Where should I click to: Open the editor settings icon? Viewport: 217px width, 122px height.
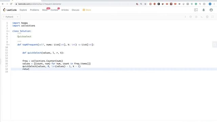click(x=207, y=17)
